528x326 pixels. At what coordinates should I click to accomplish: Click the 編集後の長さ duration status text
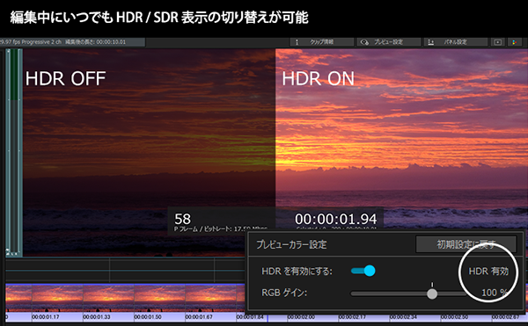point(95,42)
